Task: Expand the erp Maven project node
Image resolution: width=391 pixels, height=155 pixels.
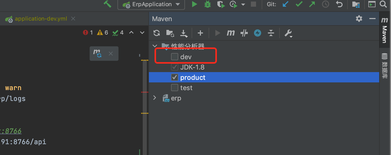Action: 155,98
